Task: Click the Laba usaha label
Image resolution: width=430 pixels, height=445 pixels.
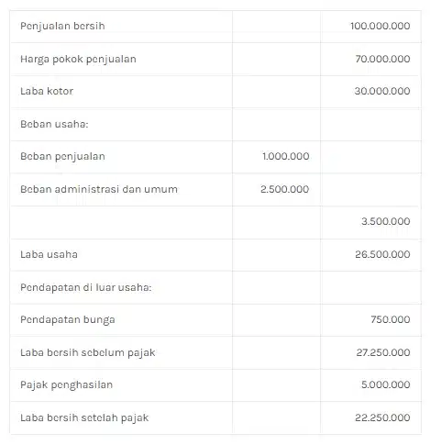Action: [x=49, y=254]
